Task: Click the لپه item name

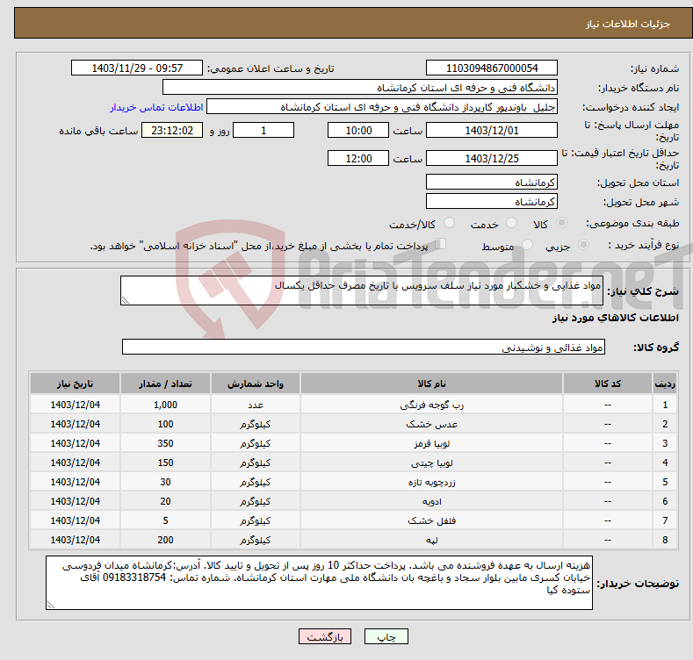Action: tap(431, 540)
